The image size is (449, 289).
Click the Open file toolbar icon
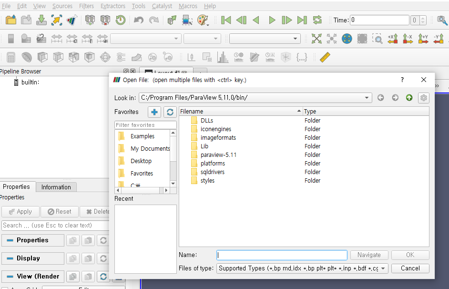tap(11, 20)
